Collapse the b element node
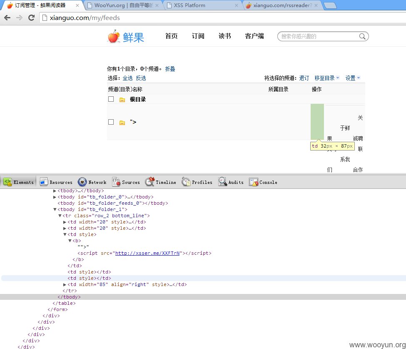The width and height of the screenshot is (406, 349). coord(70,241)
